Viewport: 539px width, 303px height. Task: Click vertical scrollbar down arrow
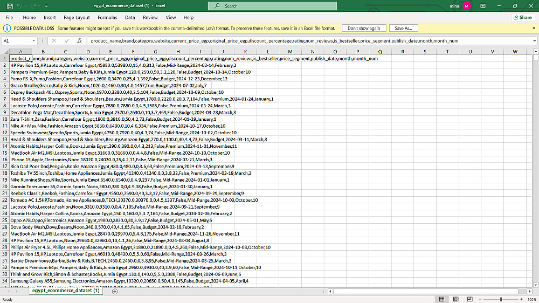point(536,285)
